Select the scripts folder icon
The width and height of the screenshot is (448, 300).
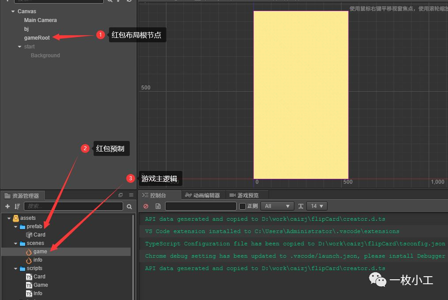23,269
